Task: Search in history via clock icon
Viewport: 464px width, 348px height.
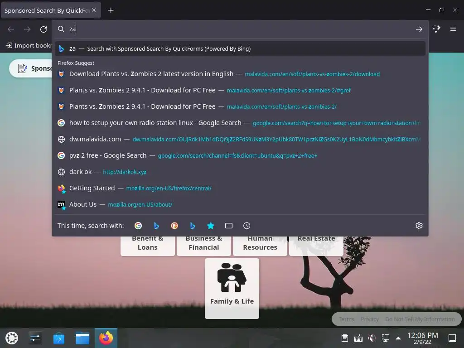Action: coord(247,226)
